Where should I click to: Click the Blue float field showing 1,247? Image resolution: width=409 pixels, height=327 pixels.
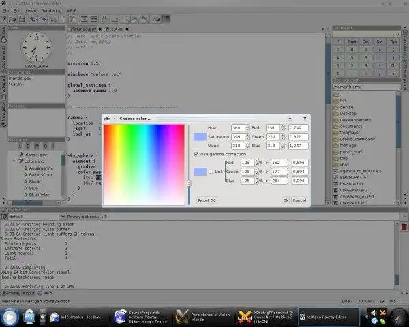coord(299,146)
